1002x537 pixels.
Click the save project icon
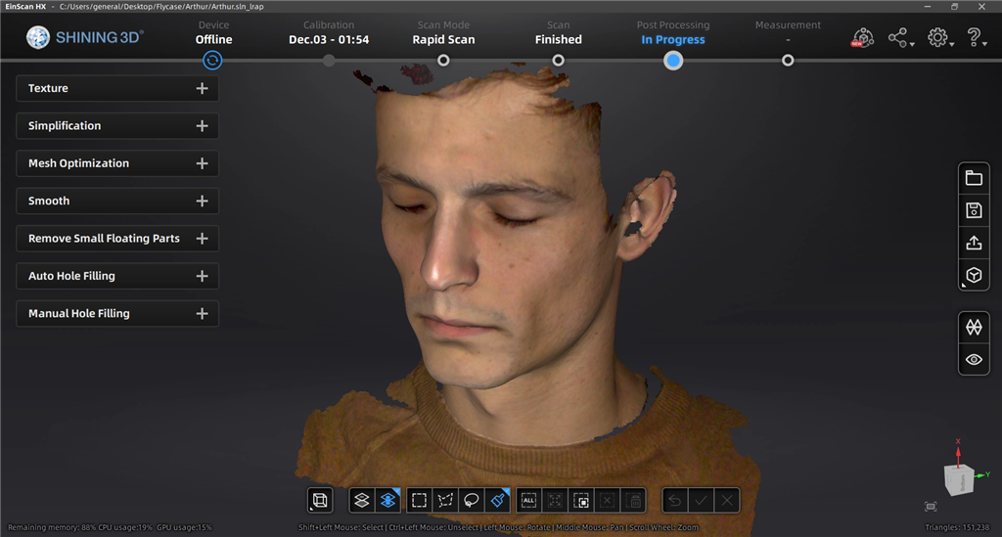(x=974, y=210)
